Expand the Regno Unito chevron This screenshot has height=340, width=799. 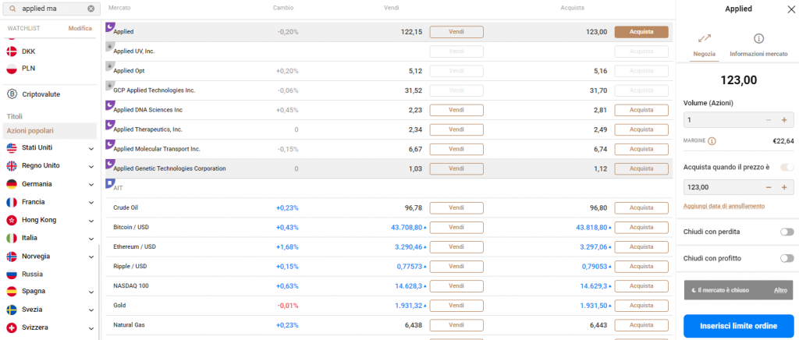click(x=91, y=166)
